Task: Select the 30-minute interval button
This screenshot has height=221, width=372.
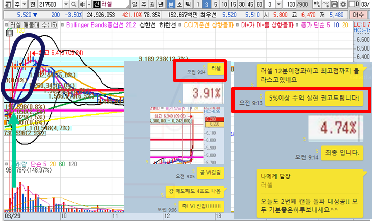Action: pos(242,4)
